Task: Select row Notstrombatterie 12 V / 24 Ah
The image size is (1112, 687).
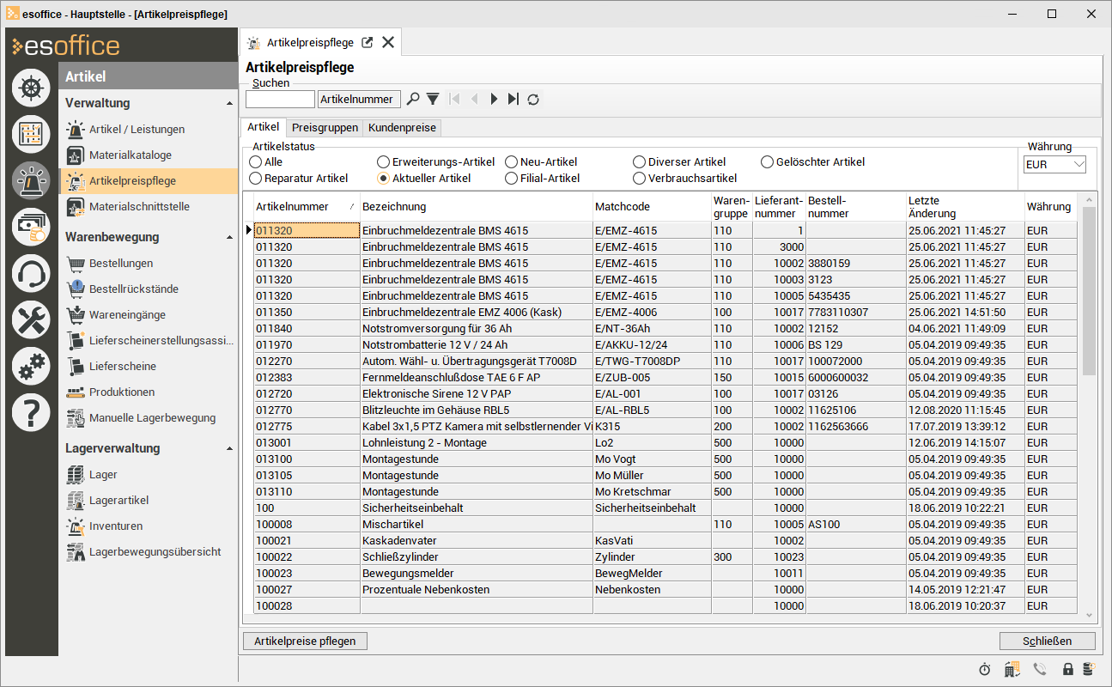Action: pos(665,345)
